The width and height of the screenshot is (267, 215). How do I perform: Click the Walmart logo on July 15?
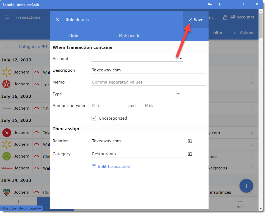point(6,144)
